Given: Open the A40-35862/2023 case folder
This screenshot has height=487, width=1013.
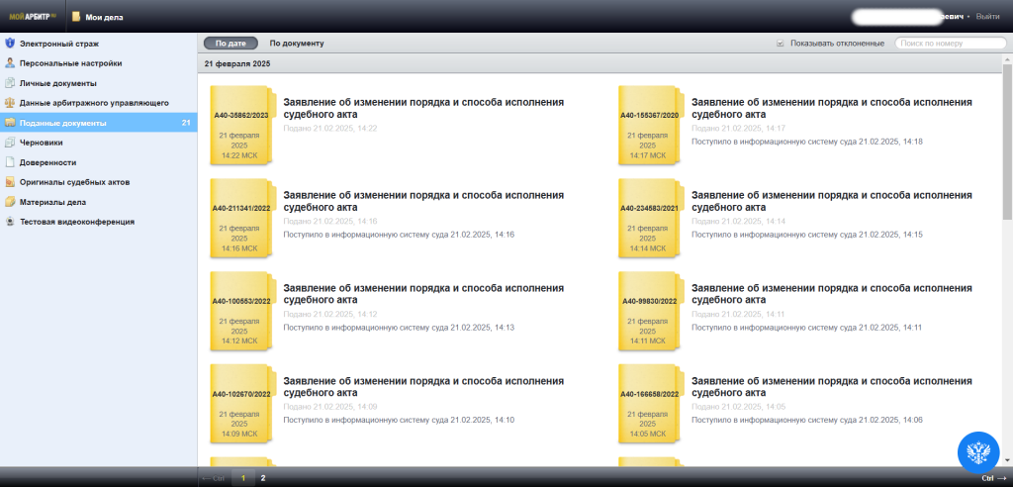Looking at the screenshot, I should (x=240, y=125).
